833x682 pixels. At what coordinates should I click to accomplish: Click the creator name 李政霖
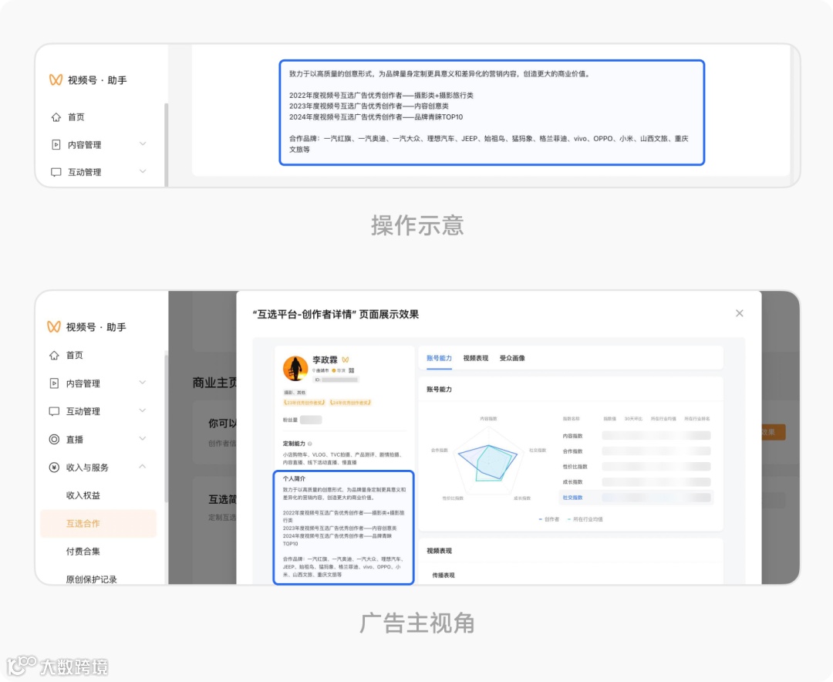pos(325,360)
